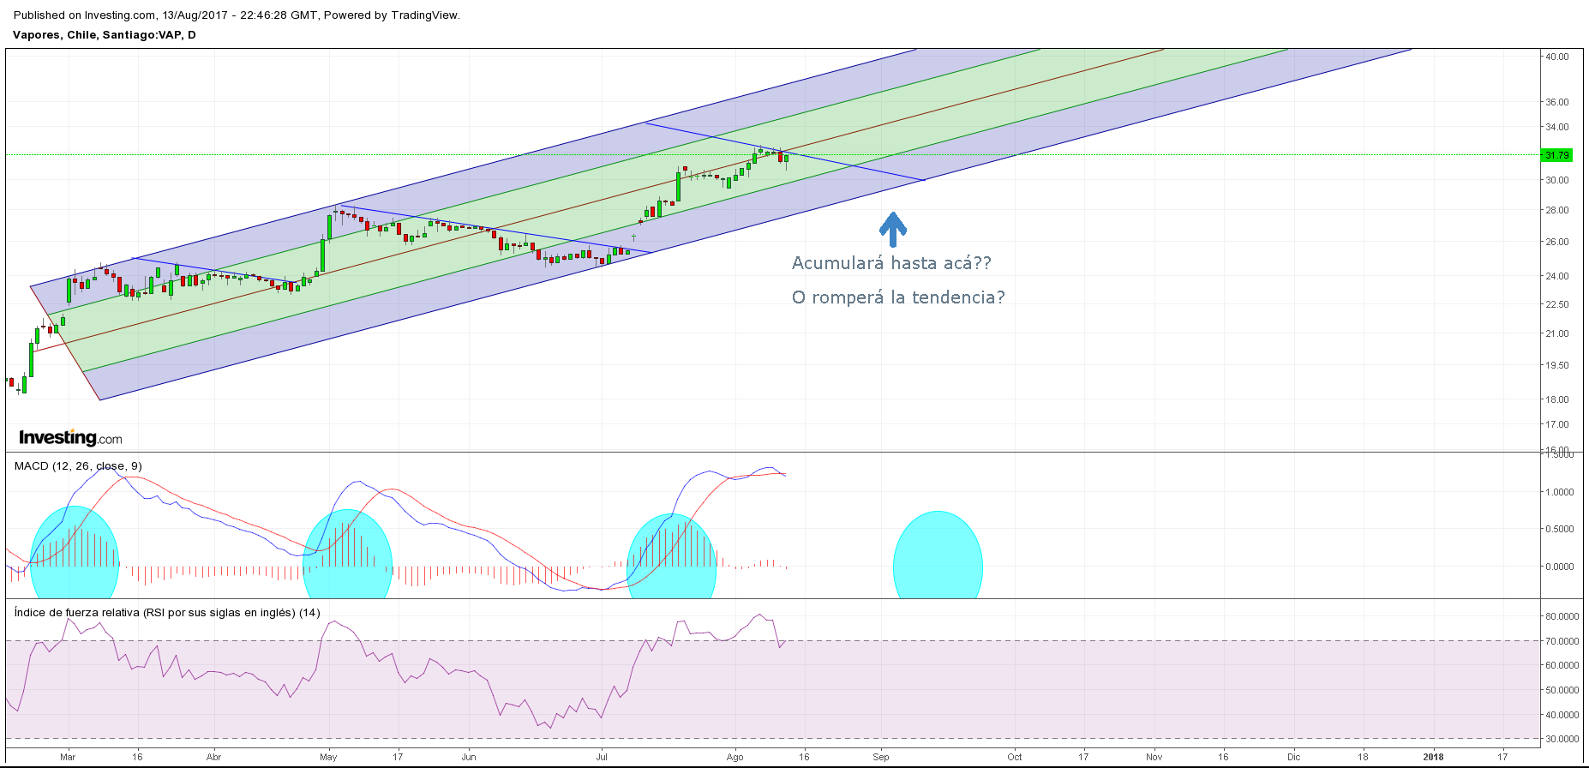Select the 36.00 price axis label
This screenshot has height=768, width=1589.
1557,102
